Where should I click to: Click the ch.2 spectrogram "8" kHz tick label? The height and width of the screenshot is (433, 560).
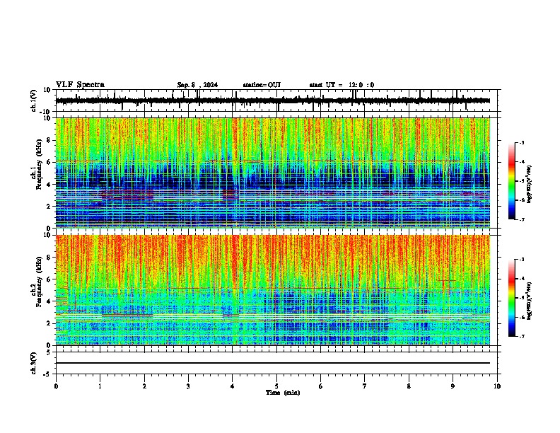tap(49, 258)
